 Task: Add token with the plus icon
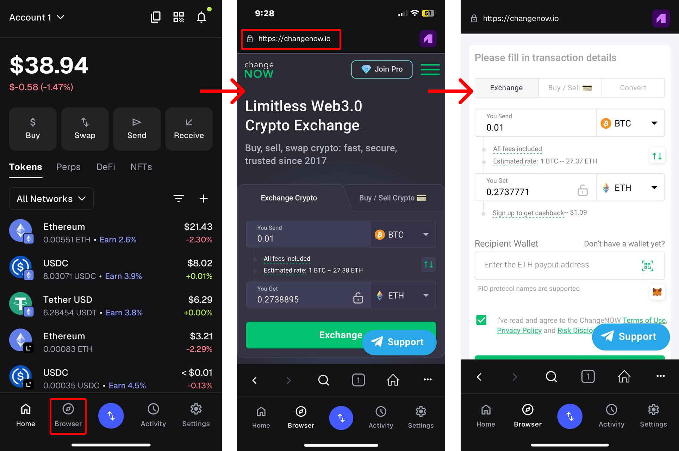click(x=204, y=198)
